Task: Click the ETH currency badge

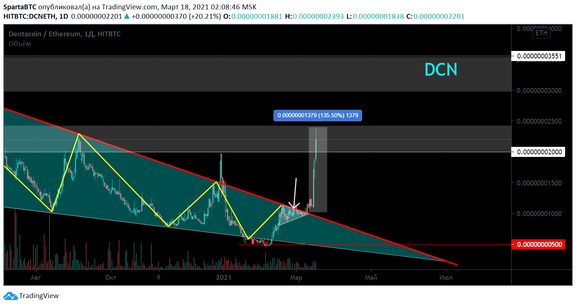Action: pyautogui.click(x=542, y=33)
